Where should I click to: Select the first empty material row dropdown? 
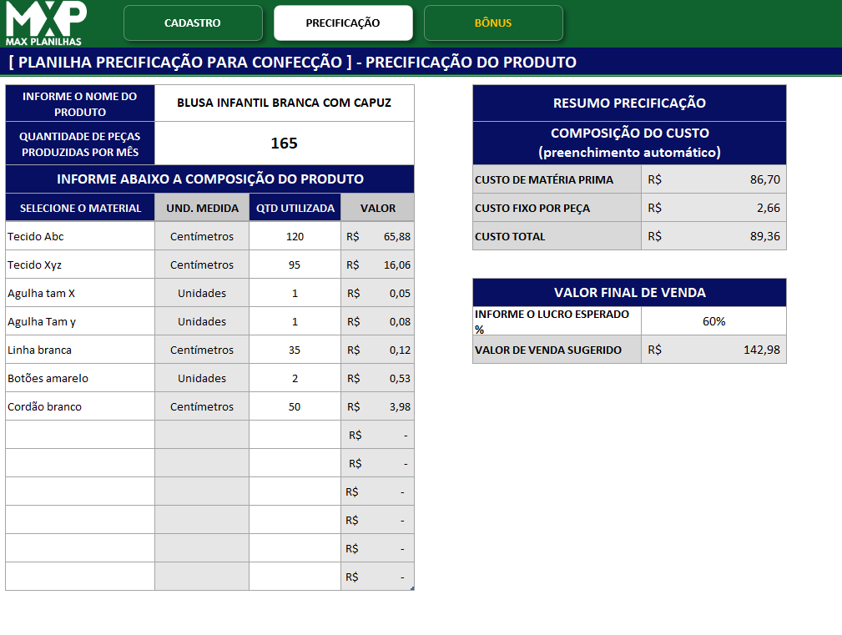[x=79, y=434]
